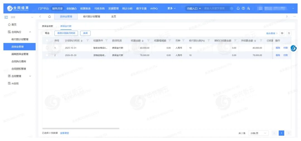This screenshot has width=301, height=141.
Task: Click the floating assistant logo at right edge
Action: coord(293,48)
